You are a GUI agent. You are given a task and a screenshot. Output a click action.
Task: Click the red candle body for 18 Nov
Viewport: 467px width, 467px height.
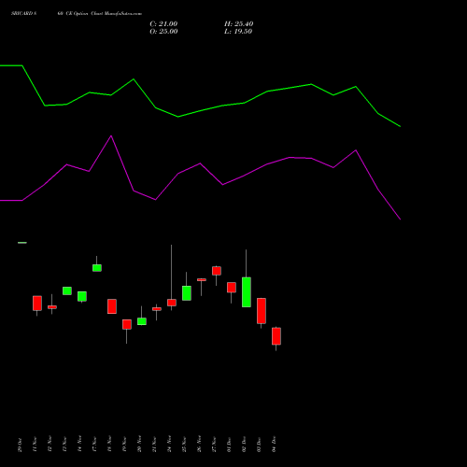click(x=112, y=306)
